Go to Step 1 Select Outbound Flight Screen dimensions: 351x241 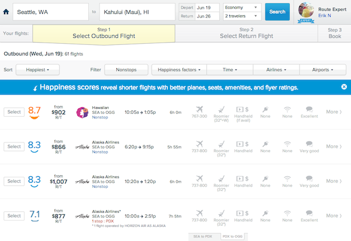pyautogui.click(x=104, y=33)
